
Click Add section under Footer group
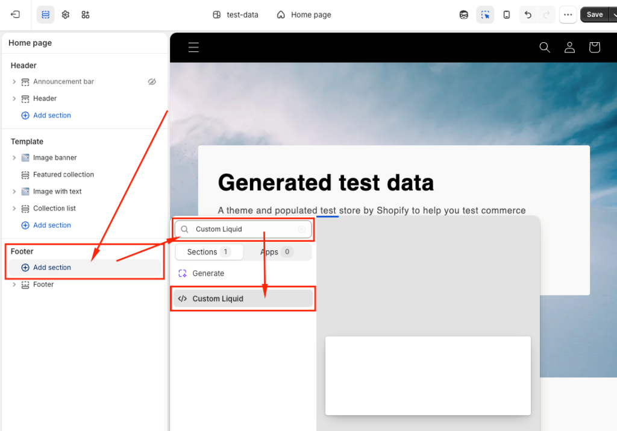pyautogui.click(x=84, y=267)
